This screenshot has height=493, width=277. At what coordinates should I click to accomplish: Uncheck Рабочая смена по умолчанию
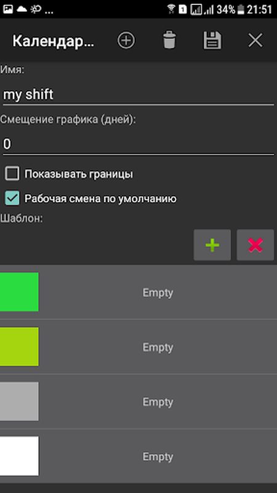12,198
